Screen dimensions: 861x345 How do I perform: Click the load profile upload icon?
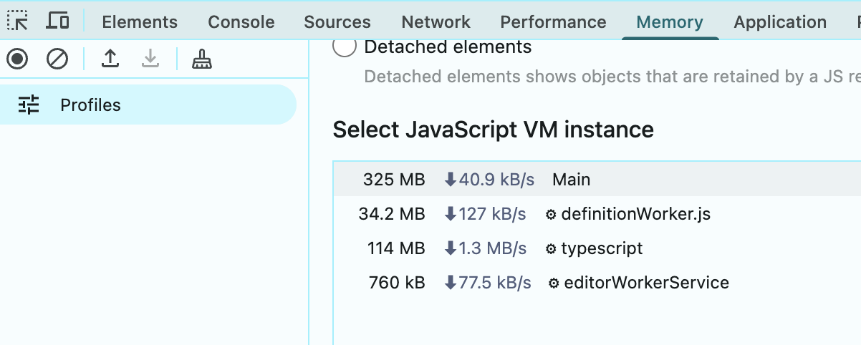pyautogui.click(x=110, y=59)
